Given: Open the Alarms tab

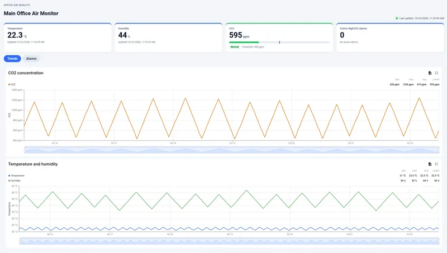Looking at the screenshot, I should [x=31, y=59].
